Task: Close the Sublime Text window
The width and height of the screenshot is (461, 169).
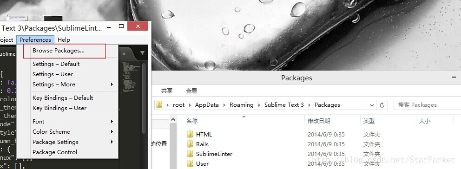Action: (138, 26)
